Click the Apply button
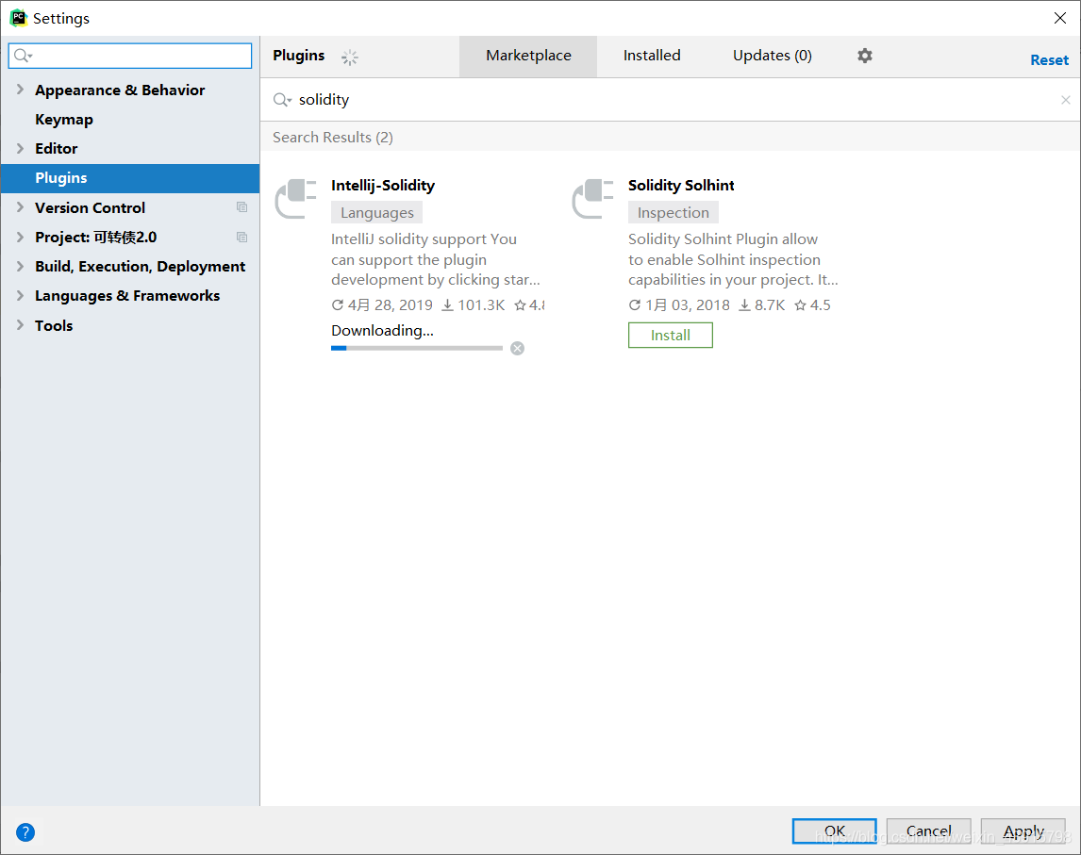 (x=1023, y=830)
